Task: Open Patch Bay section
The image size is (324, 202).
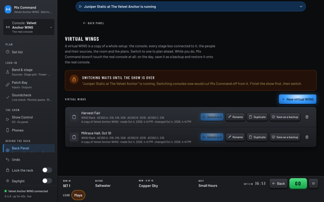Action: click(x=29, y=85)
